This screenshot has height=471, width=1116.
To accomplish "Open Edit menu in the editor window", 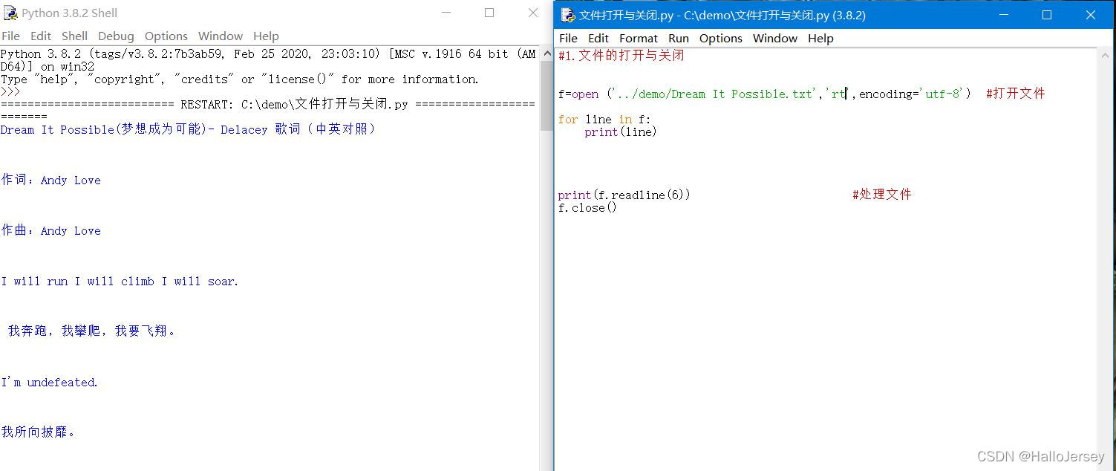I will click(x=598, y=38).
